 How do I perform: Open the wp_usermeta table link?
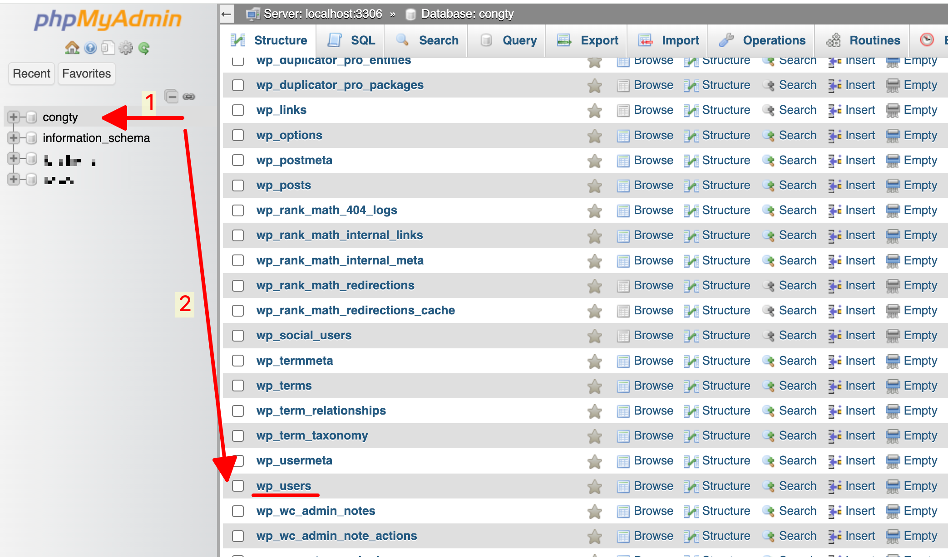(x=294, y=461)
